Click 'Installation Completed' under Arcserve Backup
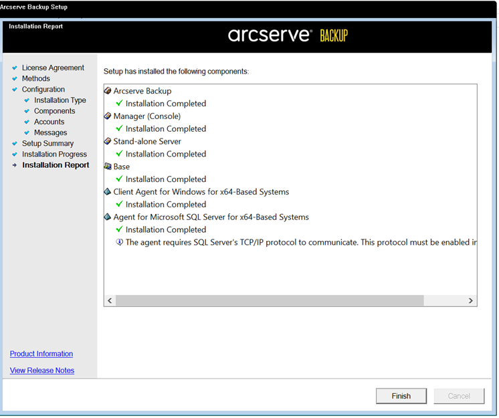499x418 pixels. click(x=166, y=104)
